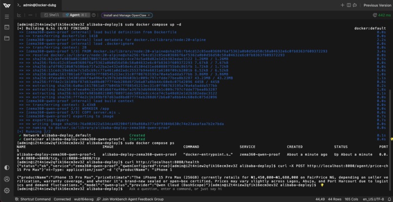
Task: Click the 'docker-entrypoint.s…' command value
Action: [x=208, y=154]
